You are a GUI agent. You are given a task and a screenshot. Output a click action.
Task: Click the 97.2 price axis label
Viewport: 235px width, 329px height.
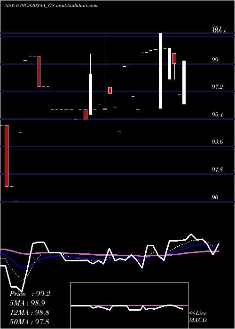217,87
